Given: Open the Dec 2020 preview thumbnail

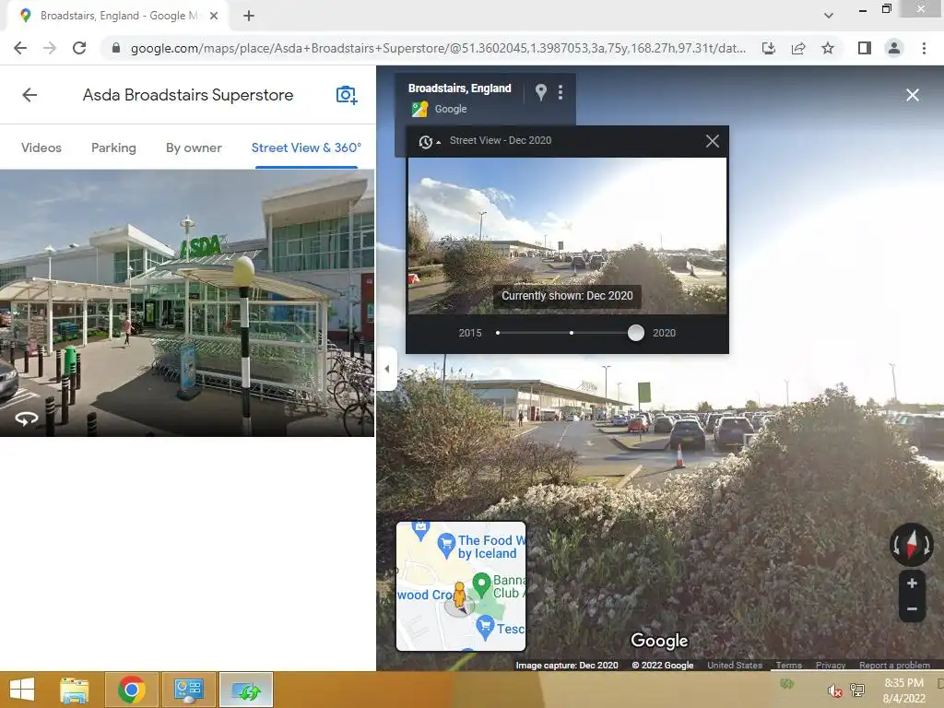Looking at the screenshot, I should pos(567,236).
